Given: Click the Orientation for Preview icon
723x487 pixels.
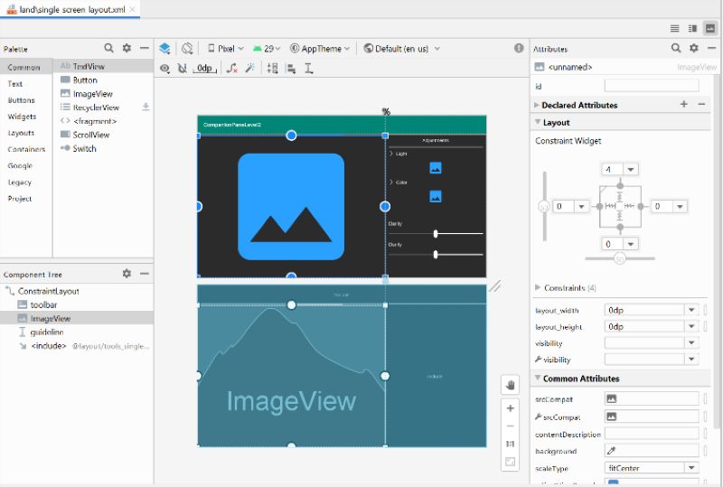Looking at the screenshot, I should coord(187,49).
